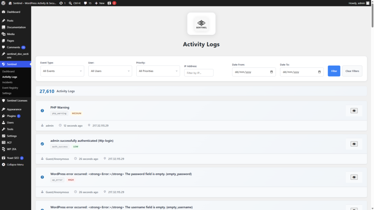374x210 pixels.
Task: Open Users menu
Action: pos(10,122)
